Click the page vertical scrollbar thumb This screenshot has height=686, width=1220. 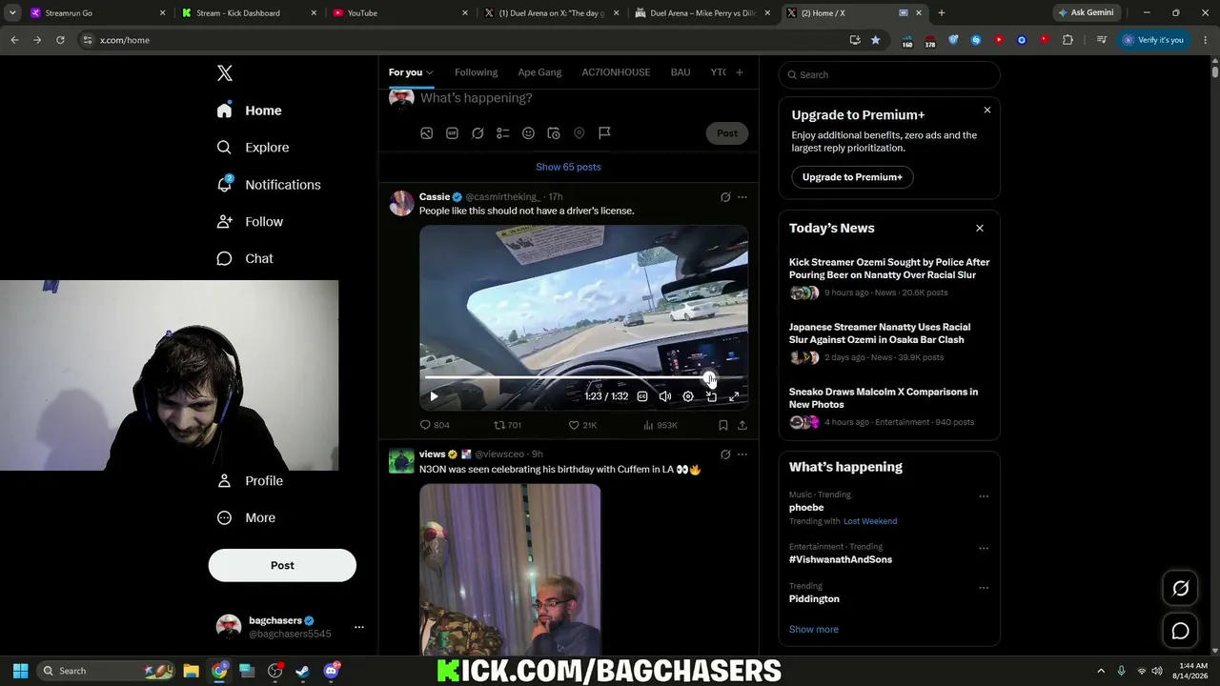click(x=1215, y=71)
